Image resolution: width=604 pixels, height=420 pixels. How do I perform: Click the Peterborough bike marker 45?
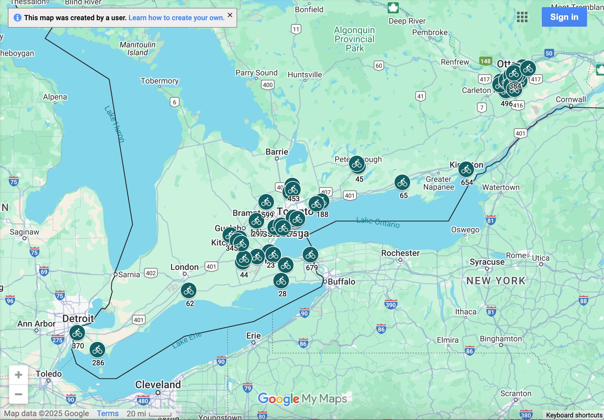click(x=357, y=164)
